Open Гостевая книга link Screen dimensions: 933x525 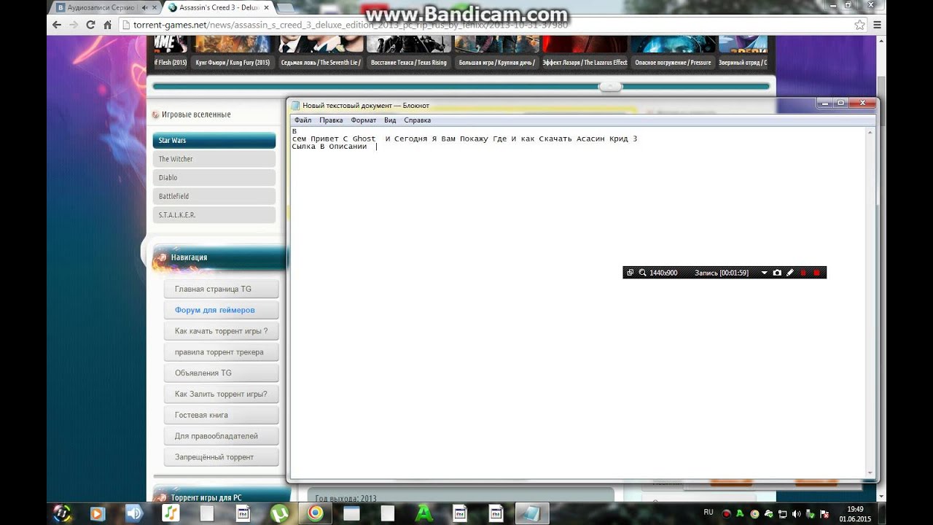tap(221, 415)
